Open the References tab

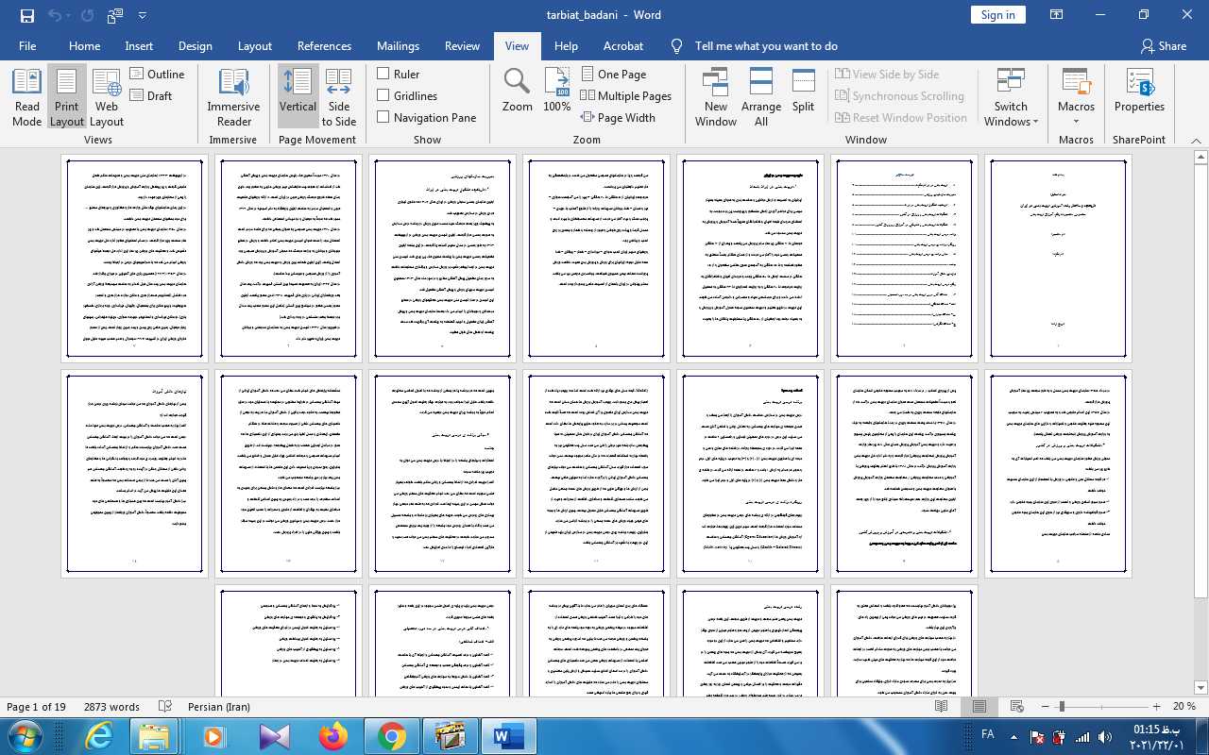[x=324, y=45]
